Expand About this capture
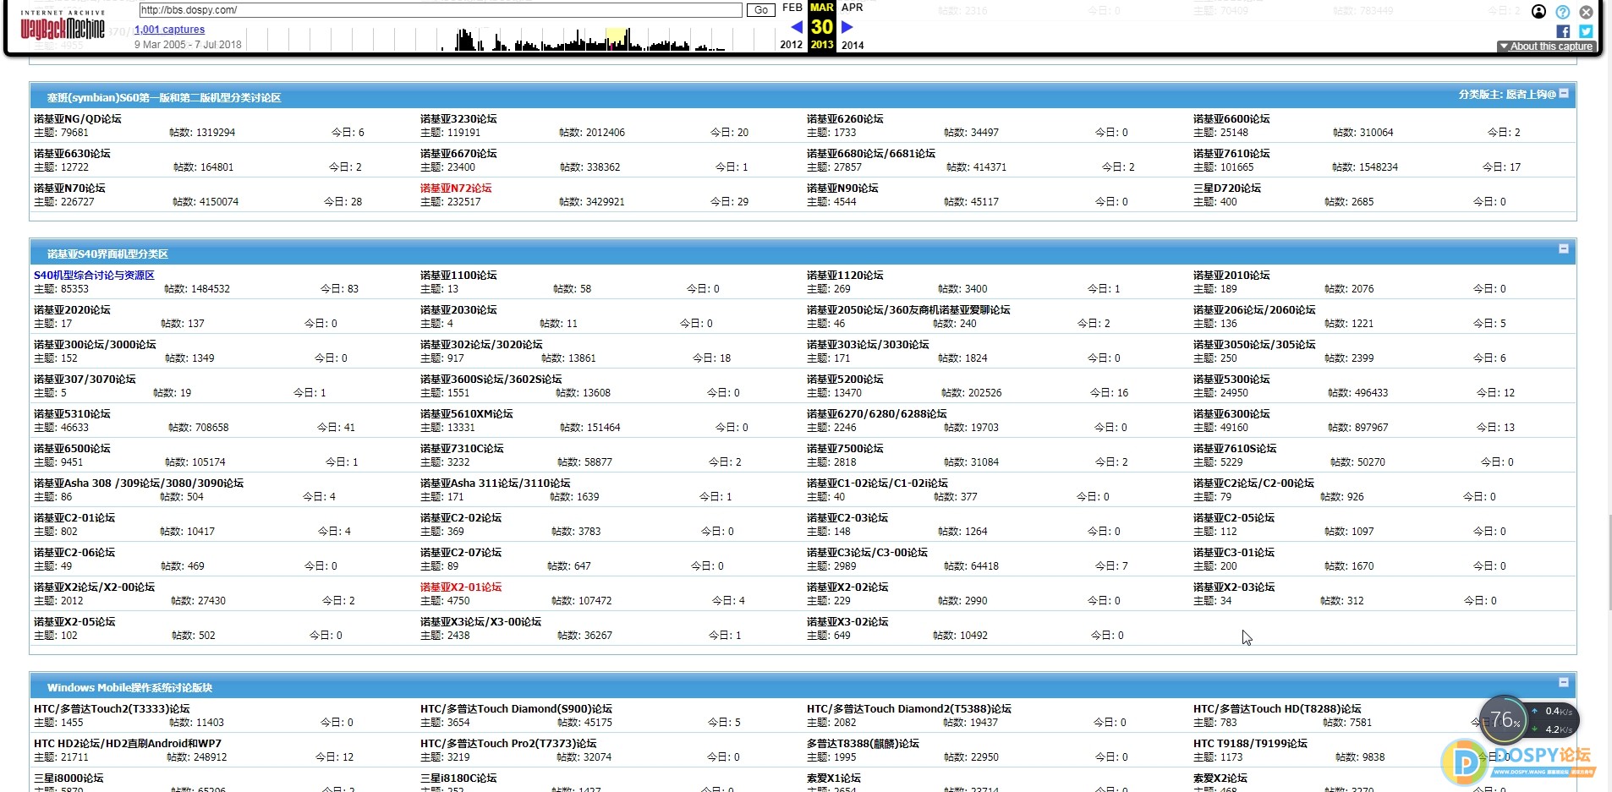Screen dimensions: 1612x792 [1546, 46]
